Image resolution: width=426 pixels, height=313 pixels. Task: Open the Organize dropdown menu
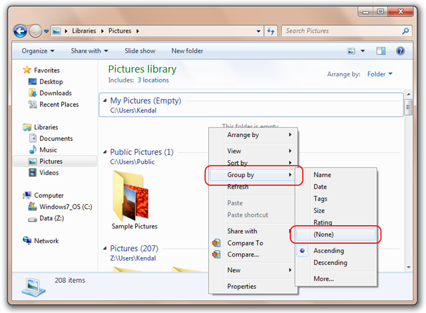(x=38, y=51)
